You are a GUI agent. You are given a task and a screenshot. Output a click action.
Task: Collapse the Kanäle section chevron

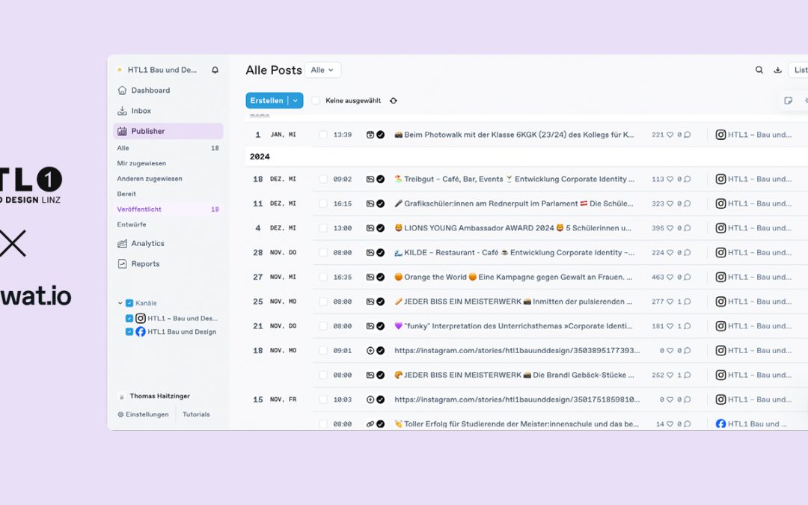point(120,303)
